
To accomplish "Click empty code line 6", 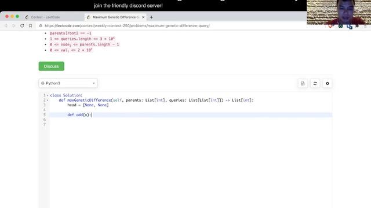I will [191, 120].
